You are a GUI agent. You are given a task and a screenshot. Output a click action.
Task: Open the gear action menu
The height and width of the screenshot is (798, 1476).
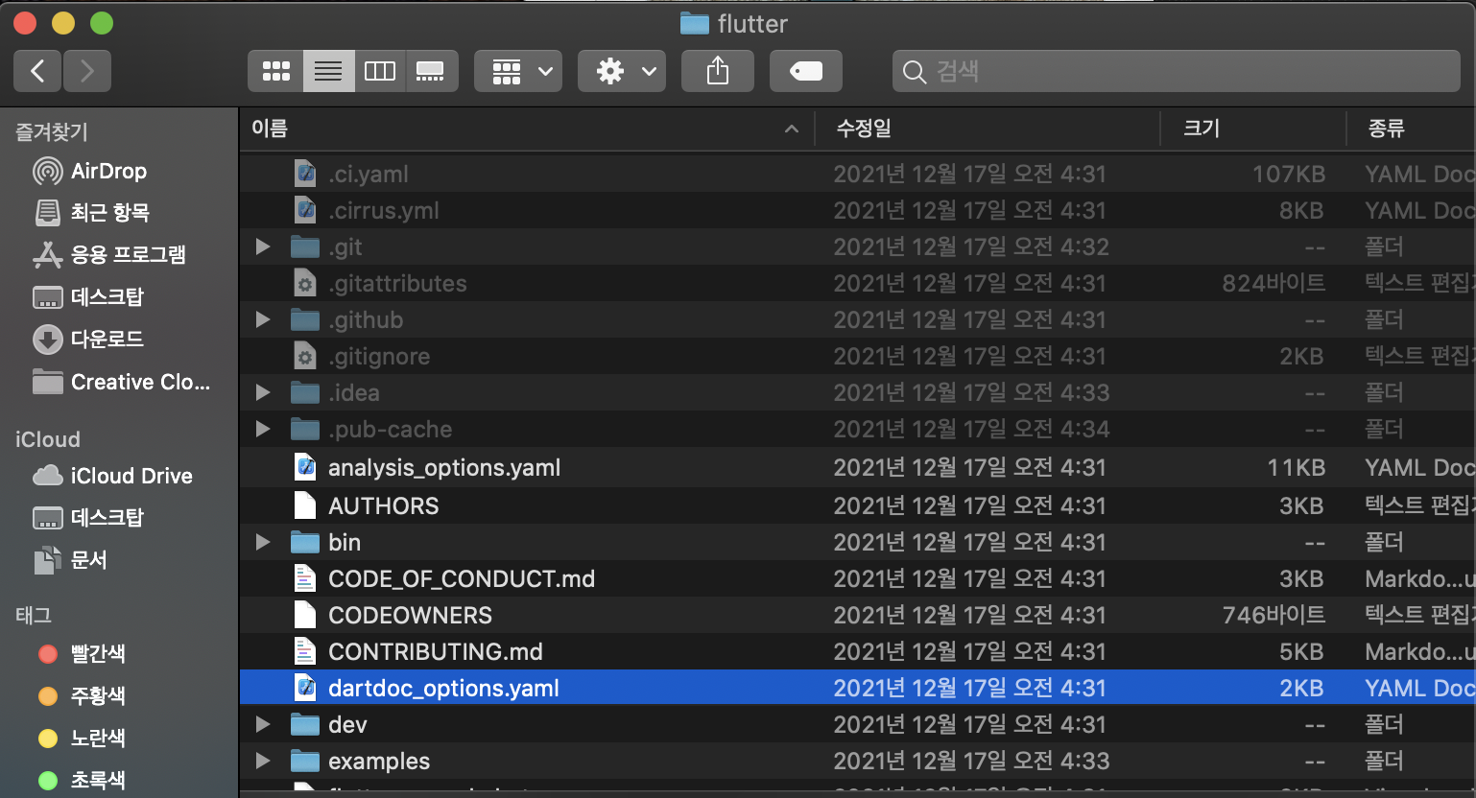point(622,71)
